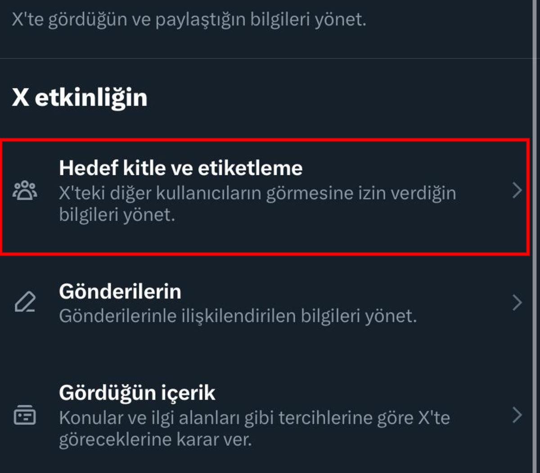Screen dimensions: 540x473
Task: Expand the Hedef kitle ve etiketleme chevron
Action: tap(517, 191)
